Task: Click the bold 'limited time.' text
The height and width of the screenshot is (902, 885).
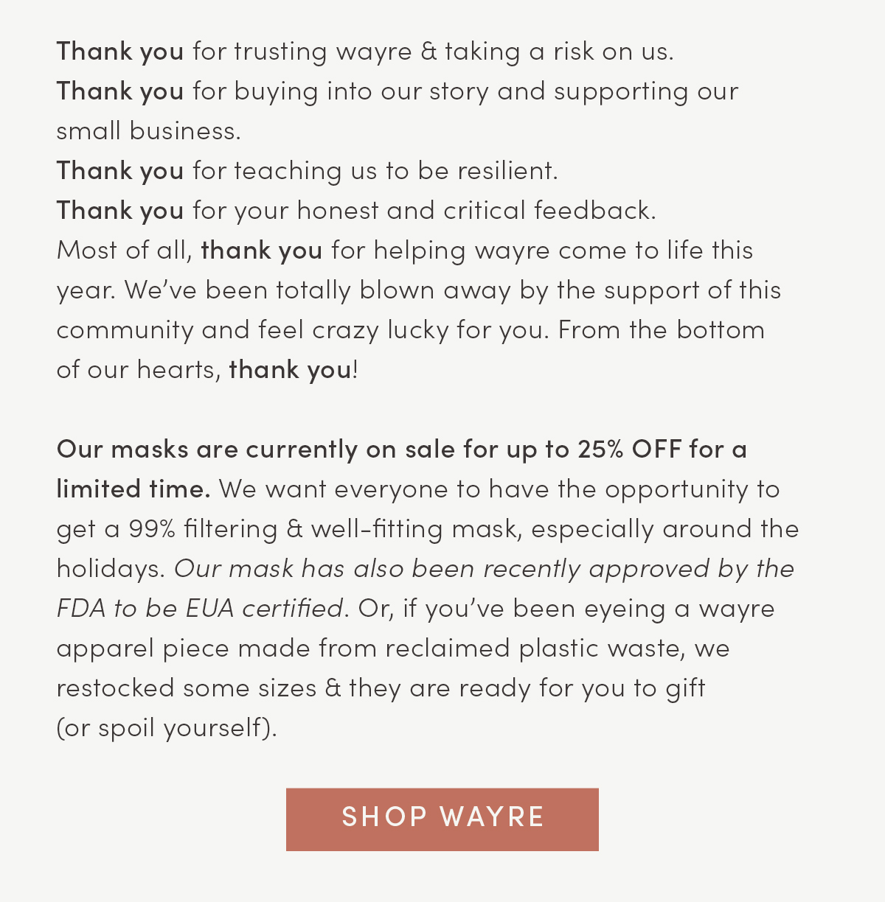Action: click(x=133, y=489)
